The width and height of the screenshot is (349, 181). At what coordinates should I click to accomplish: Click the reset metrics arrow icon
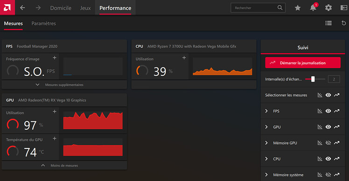pos(344,23)
